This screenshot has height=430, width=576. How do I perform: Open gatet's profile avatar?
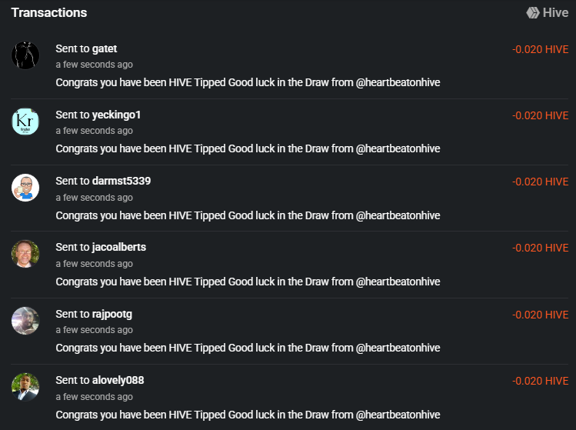coord(25,55)
